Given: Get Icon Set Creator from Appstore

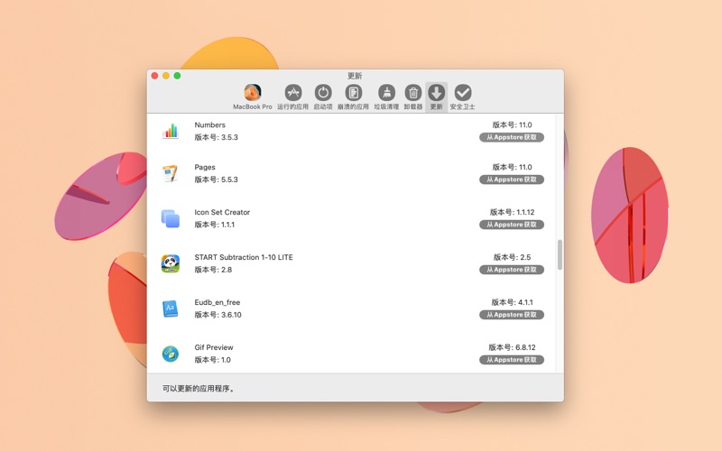Looking at the screenshot, I should coord(512,225).
